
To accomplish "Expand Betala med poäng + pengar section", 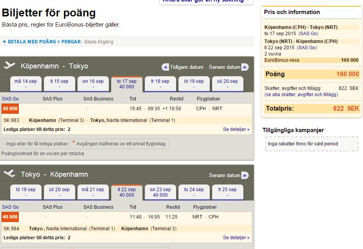I will point(42,41).
